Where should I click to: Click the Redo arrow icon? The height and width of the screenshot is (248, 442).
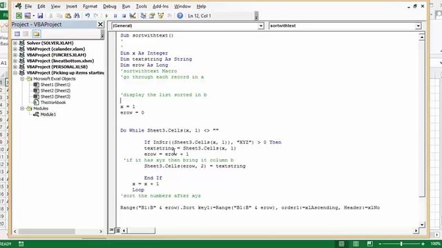(x=96, y=16)
